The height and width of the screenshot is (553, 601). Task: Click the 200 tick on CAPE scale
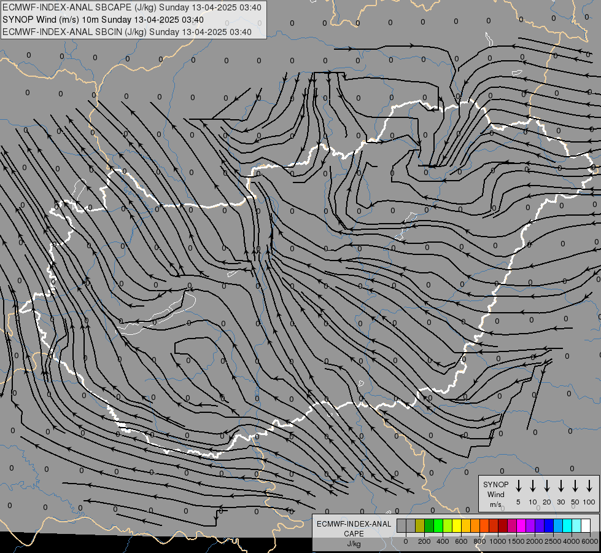pyautogui.click(x=424, y=541)
